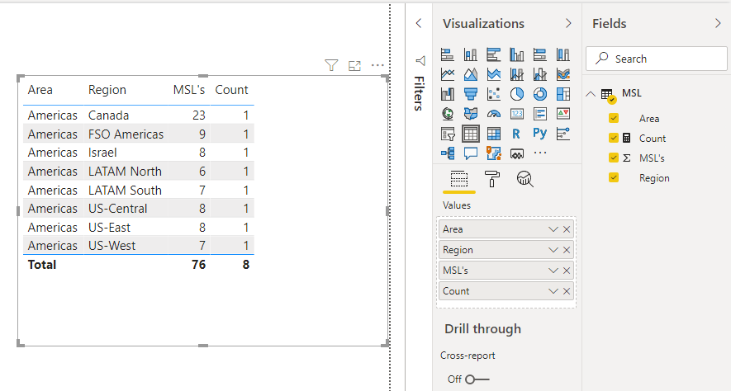731x391 pixels.
Task: Open the Count value dropdown arrow
Action: [553, 291]
